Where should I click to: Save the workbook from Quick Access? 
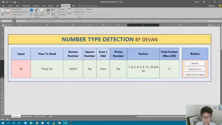3,2
